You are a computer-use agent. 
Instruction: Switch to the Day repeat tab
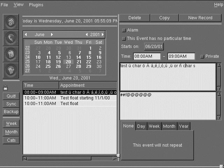pyautogui.click(x=141, y=126)
